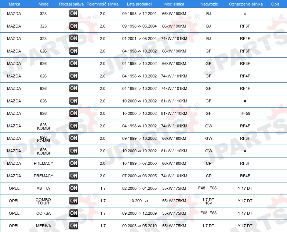Click 55kW / 75KM in MERIVA row

(174, 226)
